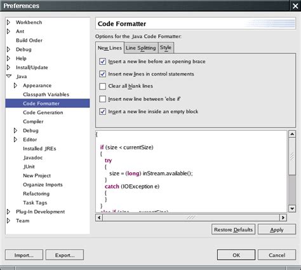Switch to the Line Splitting tab
301x270 pixels.
coord(141,48)
